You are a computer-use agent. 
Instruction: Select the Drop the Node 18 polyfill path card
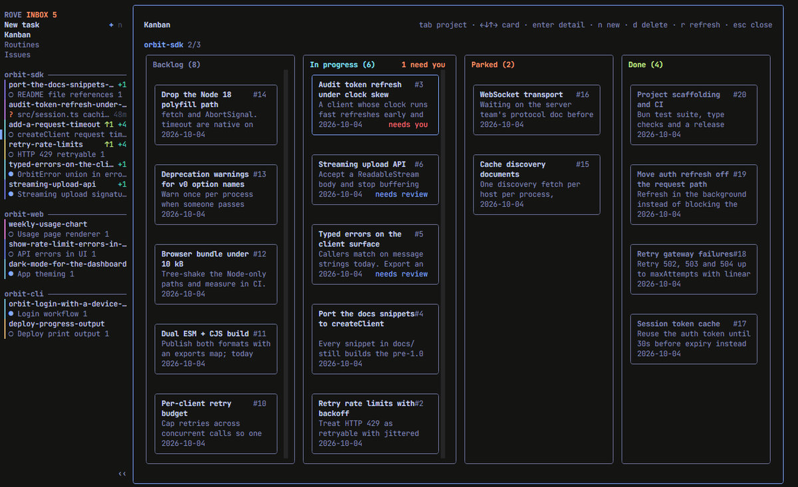(216, 114)
